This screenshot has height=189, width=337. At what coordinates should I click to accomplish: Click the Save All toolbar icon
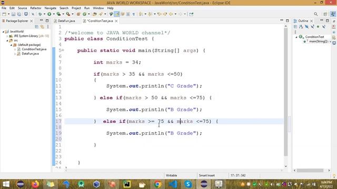pyautogui.click(x=19, y=14)
